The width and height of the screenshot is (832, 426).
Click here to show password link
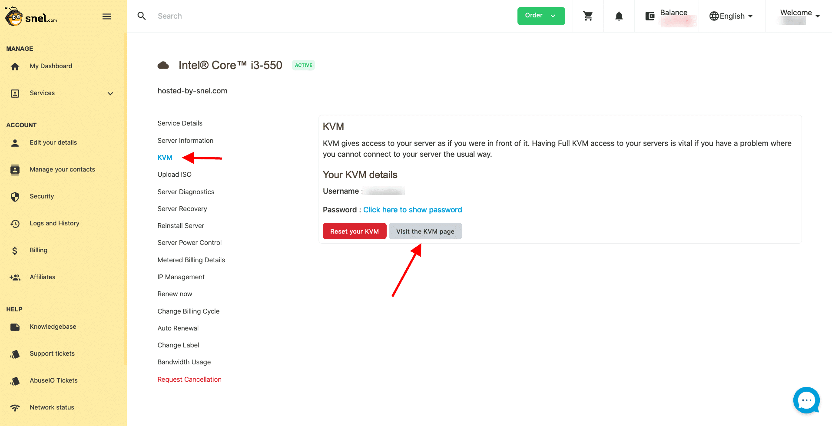coord(412,210)
